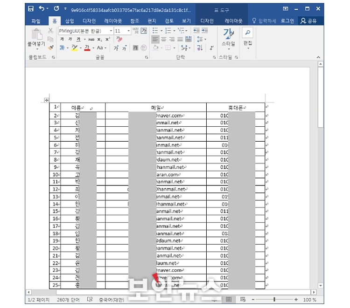The image size is (350, 308).
Task: Open the font name dropdown PMingLiU
Action: (111, 31)
